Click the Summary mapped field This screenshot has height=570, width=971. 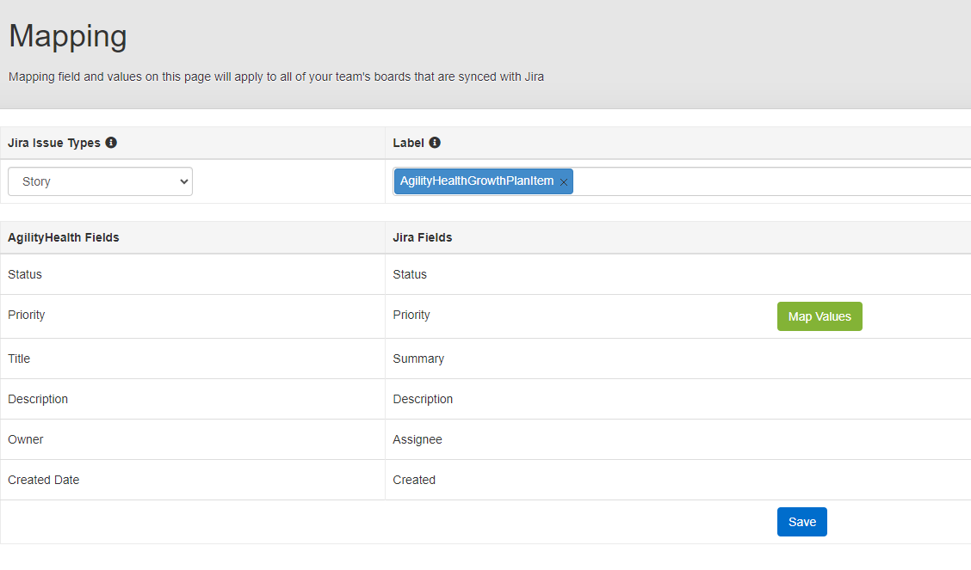(x=418, y=359)
